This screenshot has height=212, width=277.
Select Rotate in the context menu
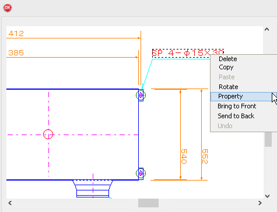[229, 87]
